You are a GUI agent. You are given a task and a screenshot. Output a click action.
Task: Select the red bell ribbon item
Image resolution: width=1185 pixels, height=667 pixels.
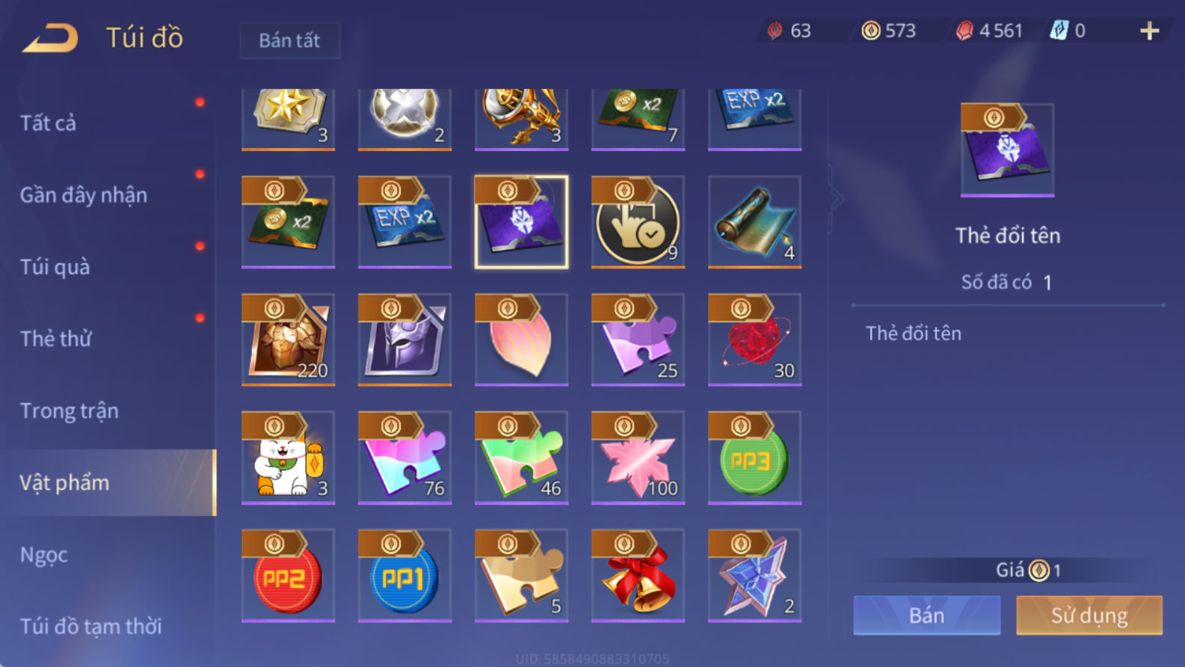[x=638, y=575]
